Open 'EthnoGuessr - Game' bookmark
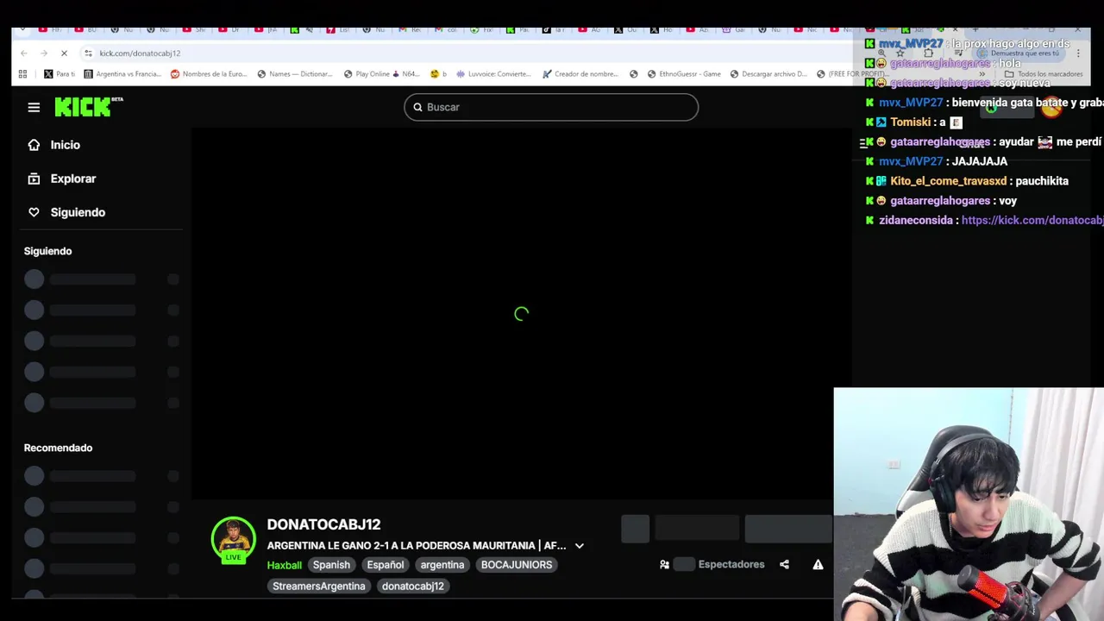1104x621 pixels. pyautogui.click(x=684, y=74)
